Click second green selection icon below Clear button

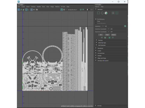tap(105, 37)
